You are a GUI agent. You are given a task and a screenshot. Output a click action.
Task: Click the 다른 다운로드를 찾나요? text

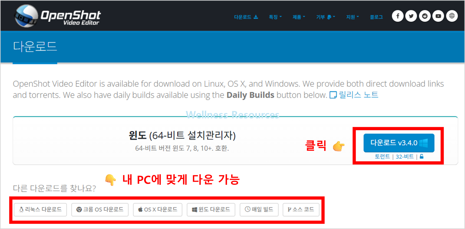54,188
